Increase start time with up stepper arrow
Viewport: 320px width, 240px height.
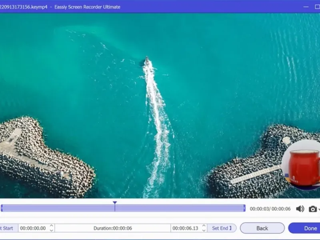click(52, 226)
